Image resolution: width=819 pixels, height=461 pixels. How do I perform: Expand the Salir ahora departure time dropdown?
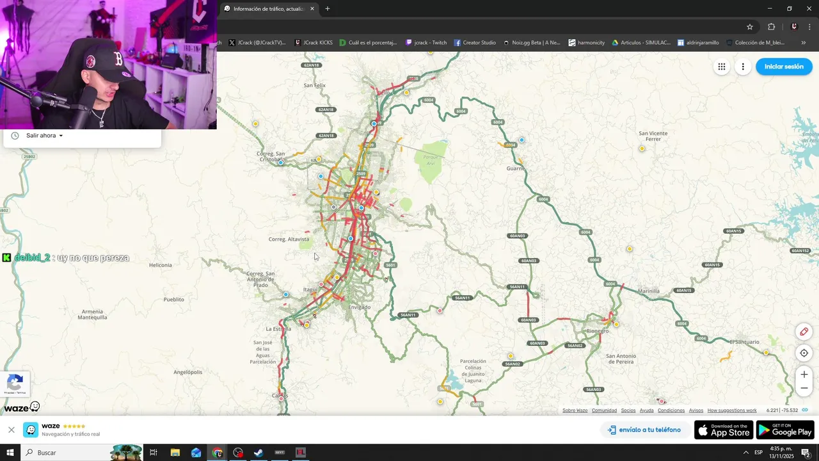click(x=45, y=136)
